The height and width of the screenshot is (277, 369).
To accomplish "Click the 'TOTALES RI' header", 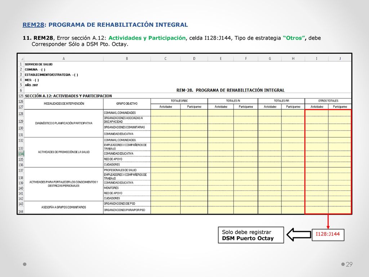I will (233, 101).
